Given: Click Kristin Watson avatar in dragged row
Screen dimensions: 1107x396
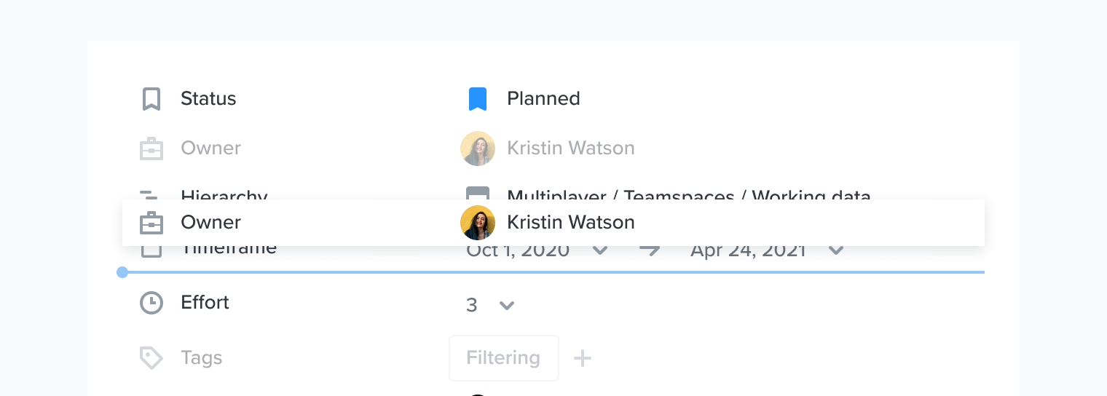Looking at the screenshot, I should [478, 223].
